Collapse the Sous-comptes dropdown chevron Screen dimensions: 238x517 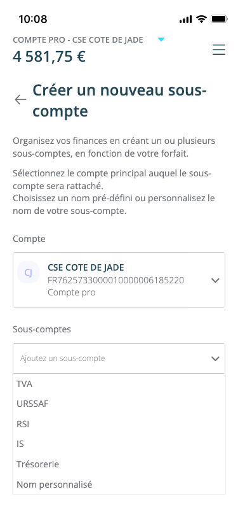(x=215, y=358)
